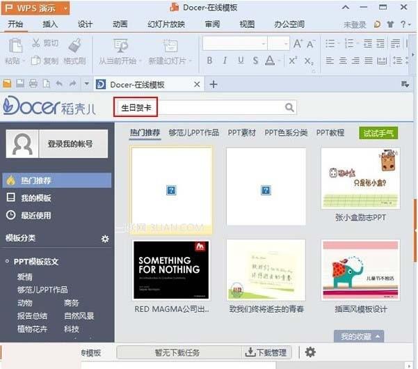Switch to the 插入 ribbon tab
This screenshot has width=418, height=369.
tap(50, 24)
